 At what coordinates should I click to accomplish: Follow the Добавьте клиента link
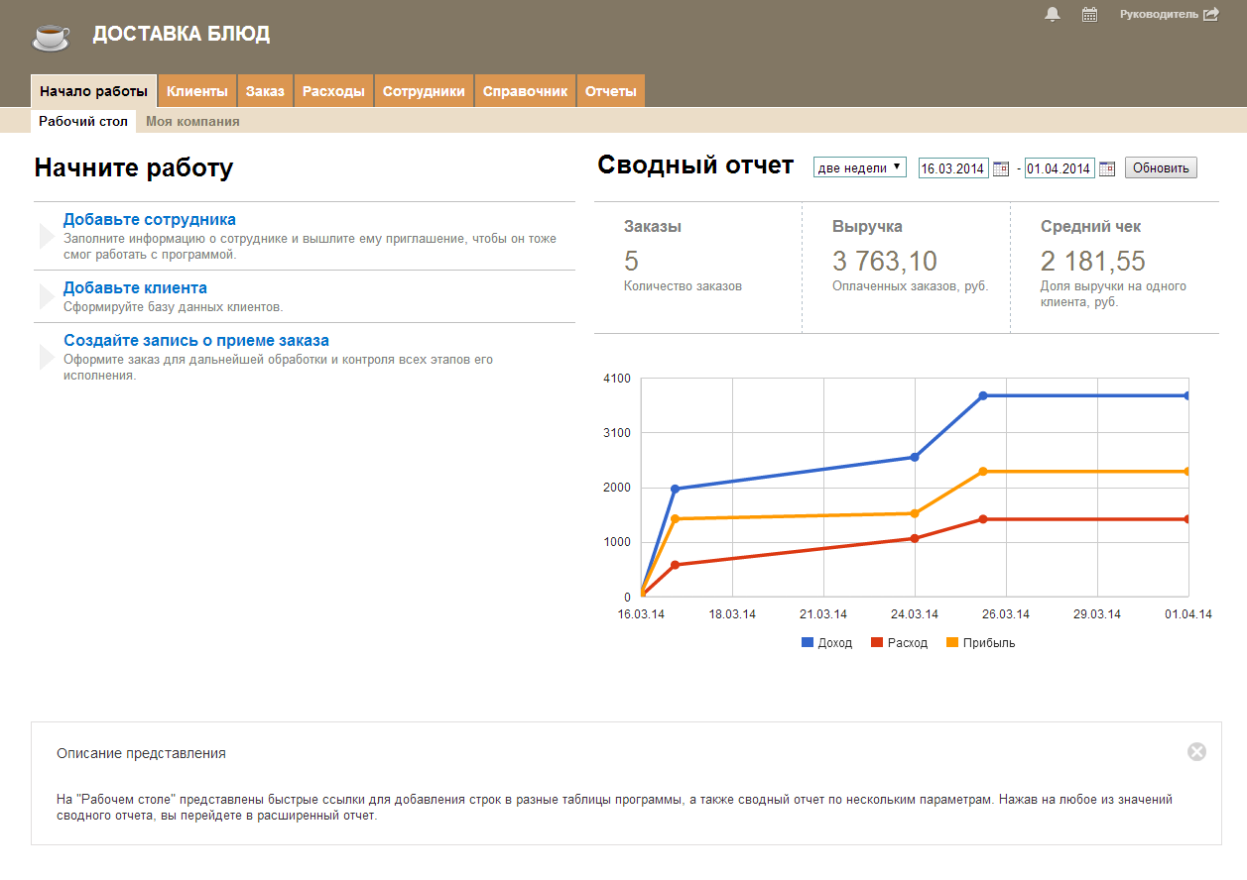(x=135, y=288)
